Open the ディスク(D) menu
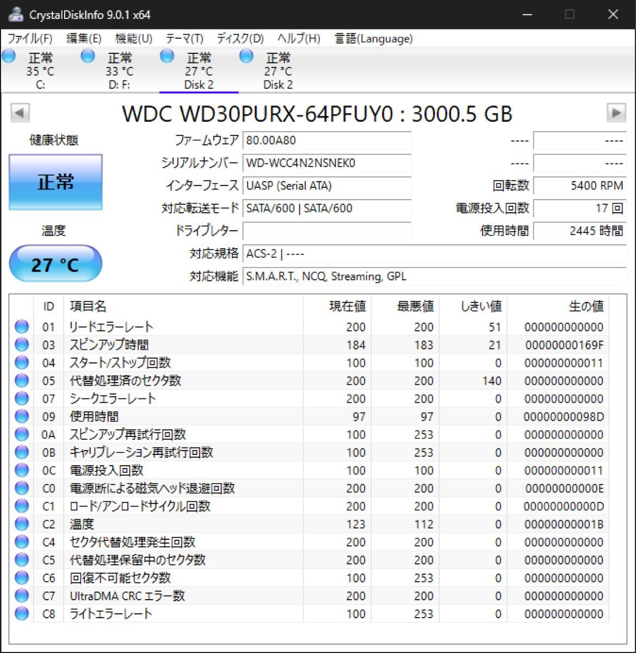Screen dimensions: 636x653 point(240,39)
